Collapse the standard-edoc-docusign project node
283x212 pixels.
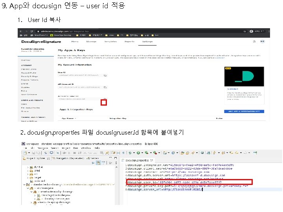(x=24, y=185)
